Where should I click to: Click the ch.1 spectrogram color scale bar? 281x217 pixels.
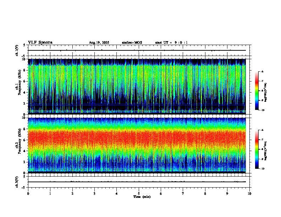click(x=257, y=91)
